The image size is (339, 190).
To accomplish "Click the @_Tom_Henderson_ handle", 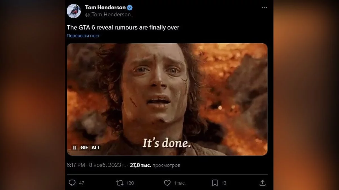I will 109,15.
